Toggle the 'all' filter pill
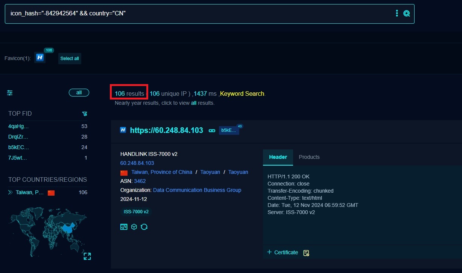 point(79,93)
